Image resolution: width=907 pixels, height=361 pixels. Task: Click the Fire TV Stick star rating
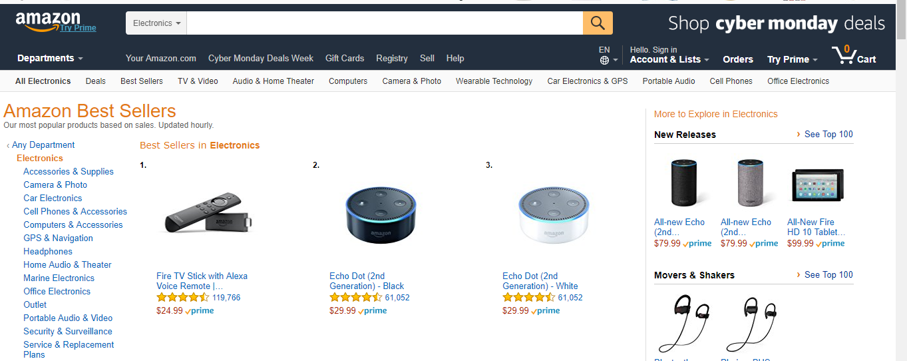click(183, 298)
